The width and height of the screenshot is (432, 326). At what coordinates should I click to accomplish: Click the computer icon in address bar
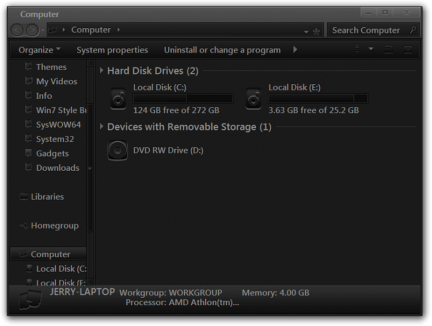coord(53,29)
